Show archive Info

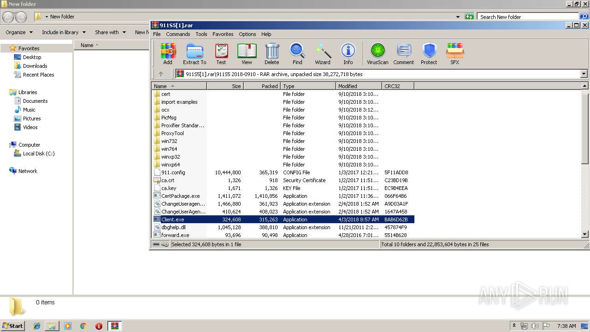click(348, 53)
